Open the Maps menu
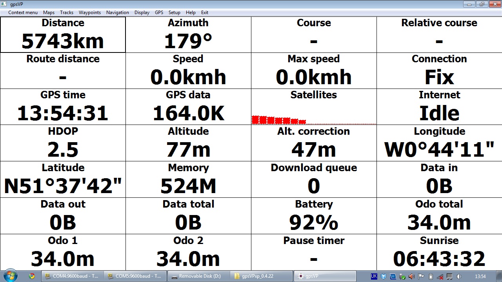502x282 pixels. tap(49, 13)
